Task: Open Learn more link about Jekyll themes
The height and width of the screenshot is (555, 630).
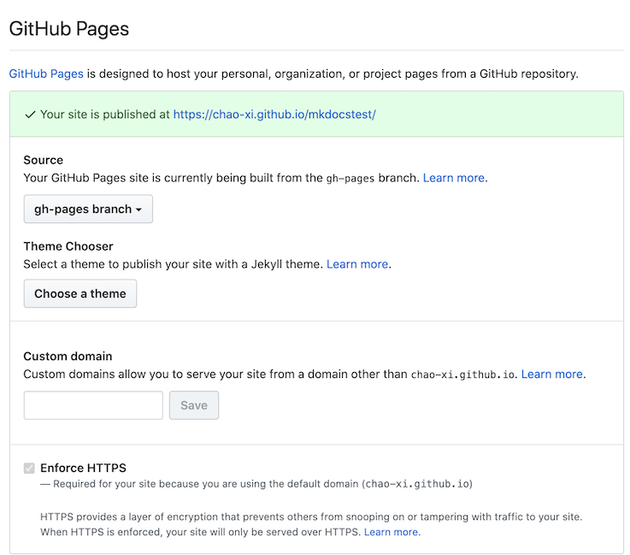Action: [x=357, y=264]
